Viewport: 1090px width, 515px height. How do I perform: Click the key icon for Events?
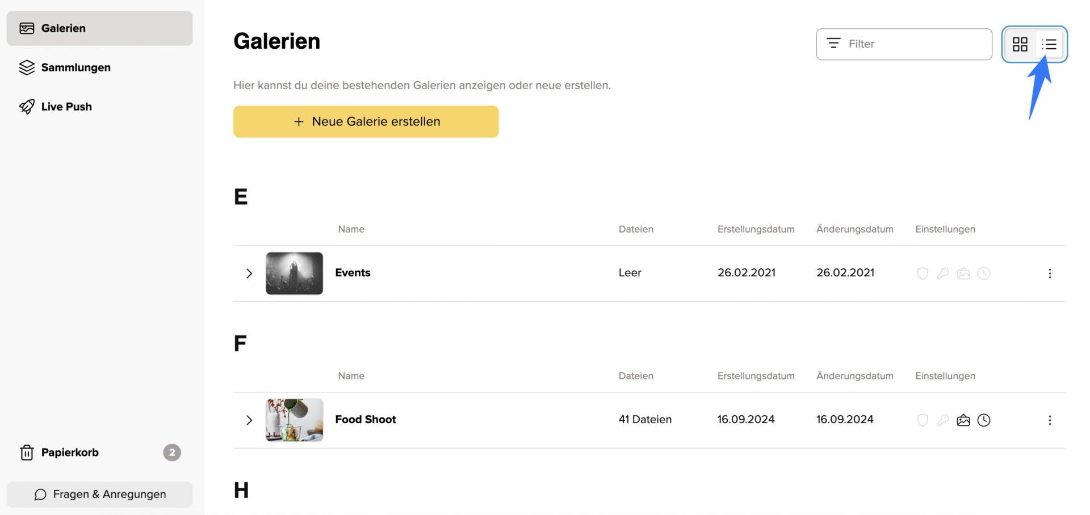[x=943, y=273]
